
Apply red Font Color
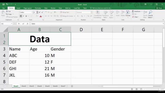pyautogui.click(x=41, y=16)
